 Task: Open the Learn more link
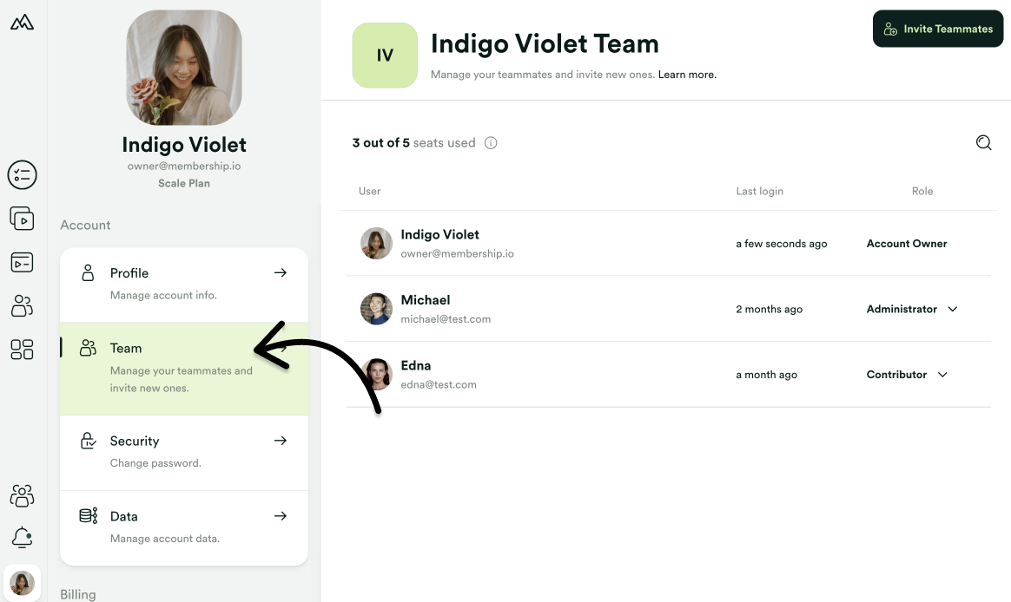(686, 75)
